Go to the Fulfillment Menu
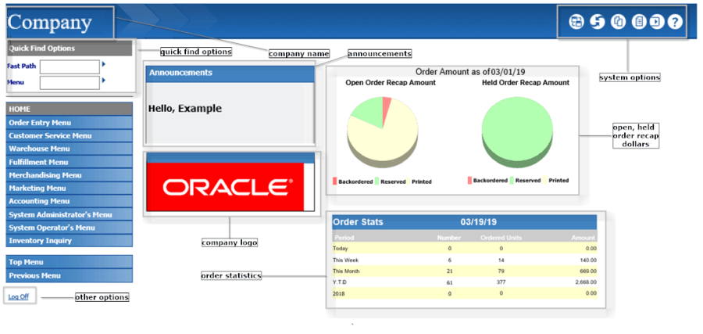The height and width of the screenshot is (334, 703). (x=70, y=162)
